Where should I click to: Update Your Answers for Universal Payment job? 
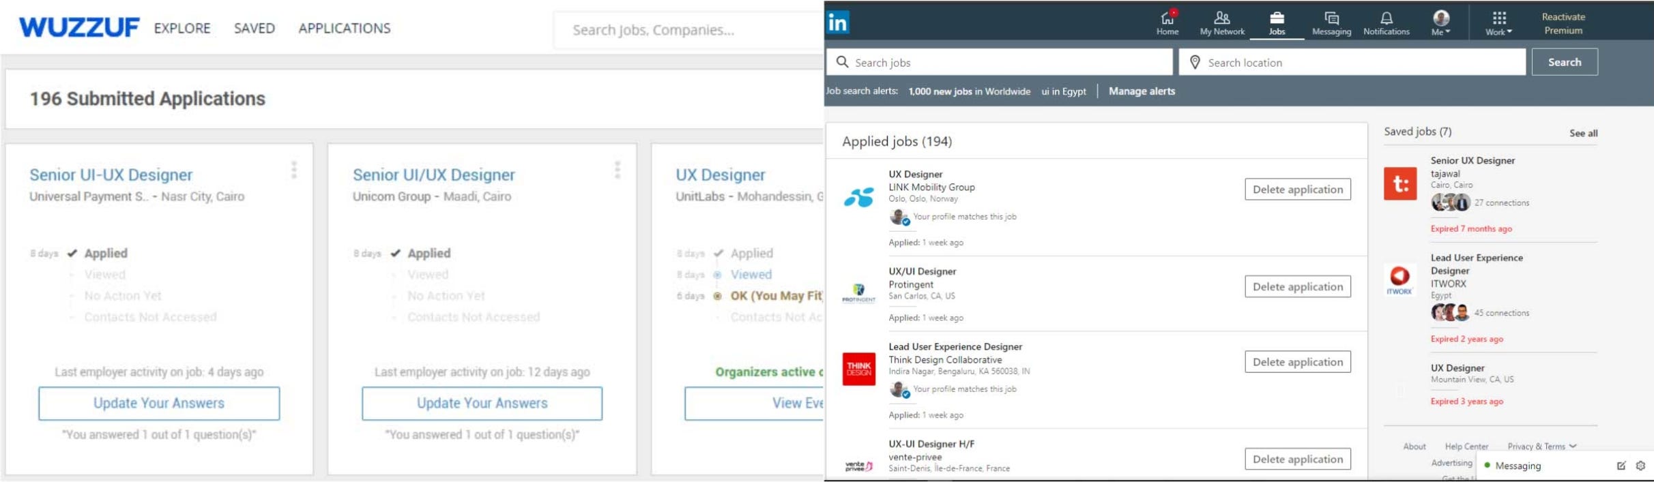tap(159, 403)
